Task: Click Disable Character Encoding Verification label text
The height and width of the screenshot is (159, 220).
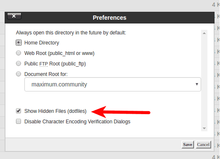Action: (x=77, y=122)
